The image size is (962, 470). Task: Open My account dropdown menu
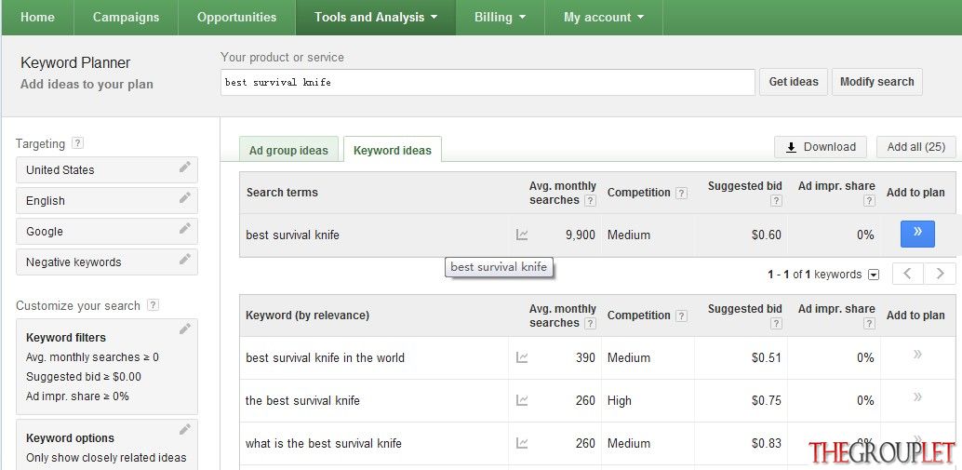point(604,17)
